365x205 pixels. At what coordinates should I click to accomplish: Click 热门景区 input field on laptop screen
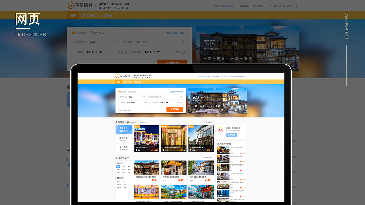(x=165, y=97)
